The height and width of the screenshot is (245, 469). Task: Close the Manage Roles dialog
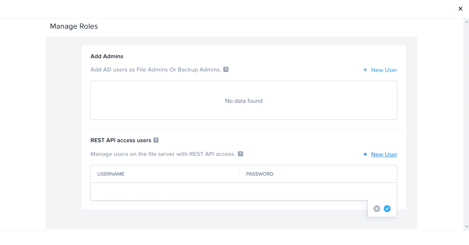[x=460, y=9]
